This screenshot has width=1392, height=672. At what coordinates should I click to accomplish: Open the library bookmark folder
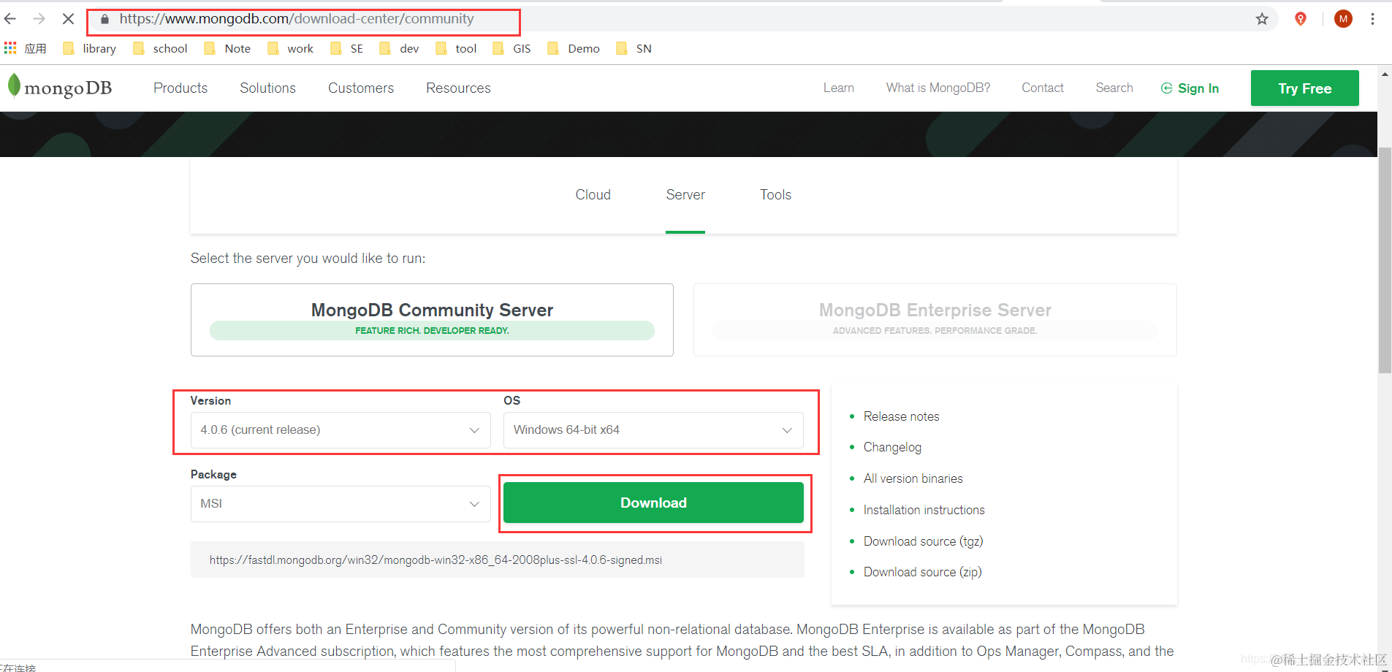coord(90,48)
